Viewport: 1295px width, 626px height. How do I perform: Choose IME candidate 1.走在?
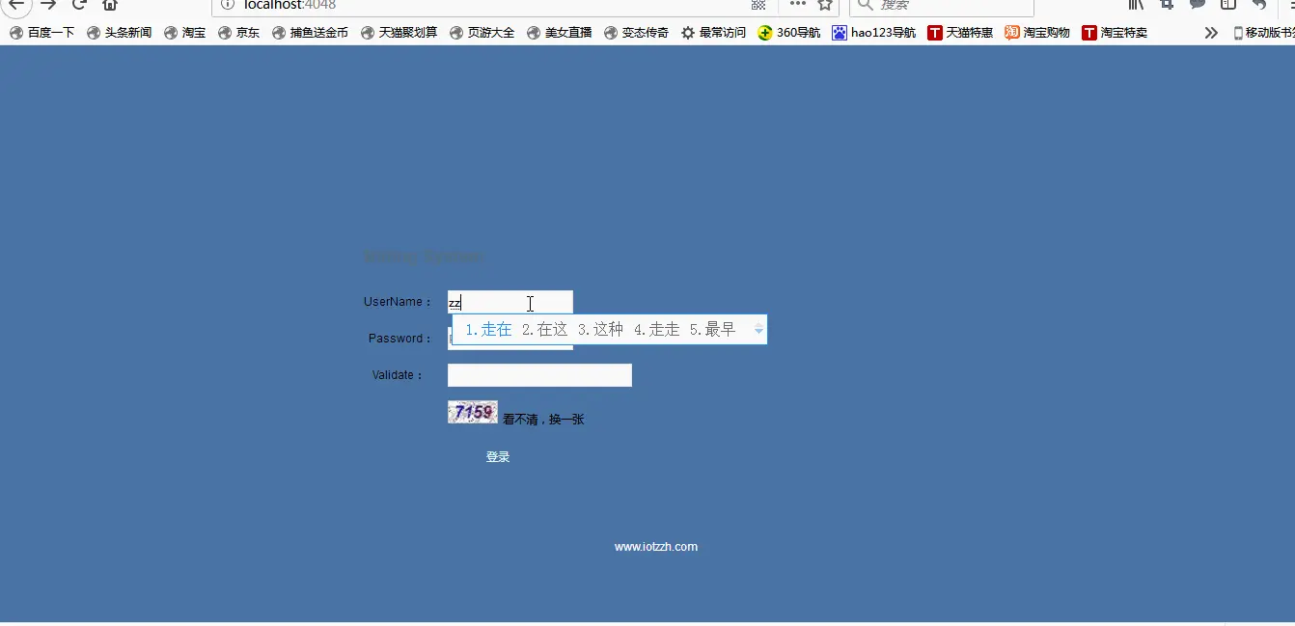tap(488, 330)
